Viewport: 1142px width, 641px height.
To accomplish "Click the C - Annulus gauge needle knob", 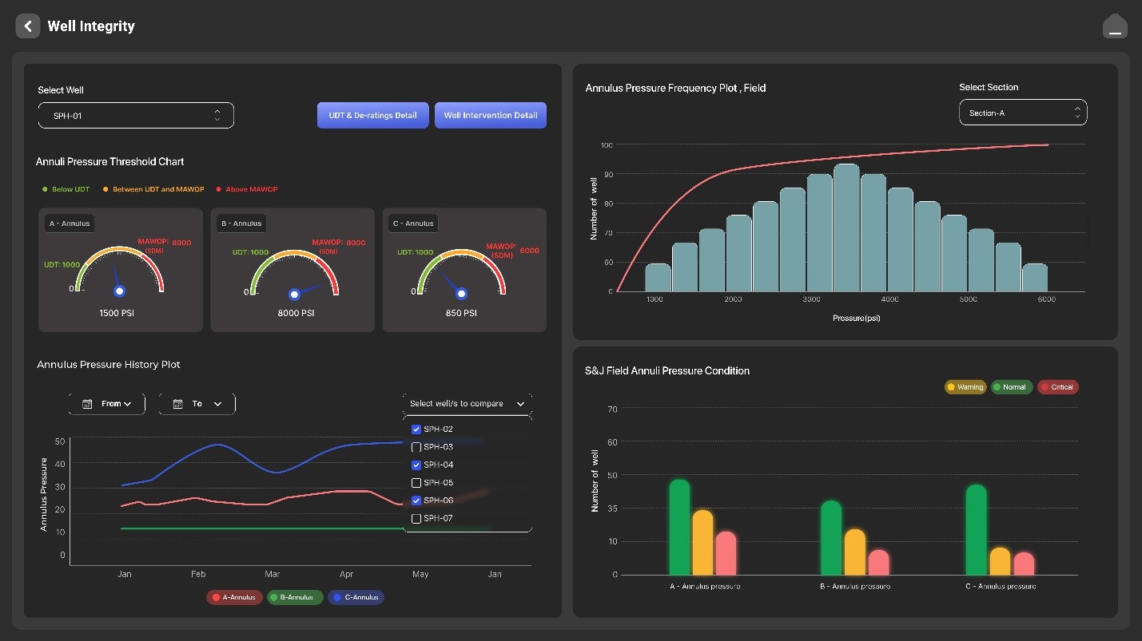I will [x=461, y=294].
